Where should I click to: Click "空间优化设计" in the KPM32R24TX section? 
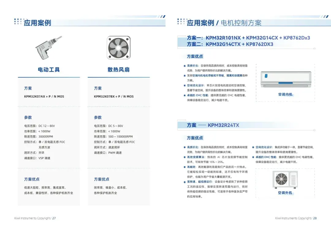[264, 147]
